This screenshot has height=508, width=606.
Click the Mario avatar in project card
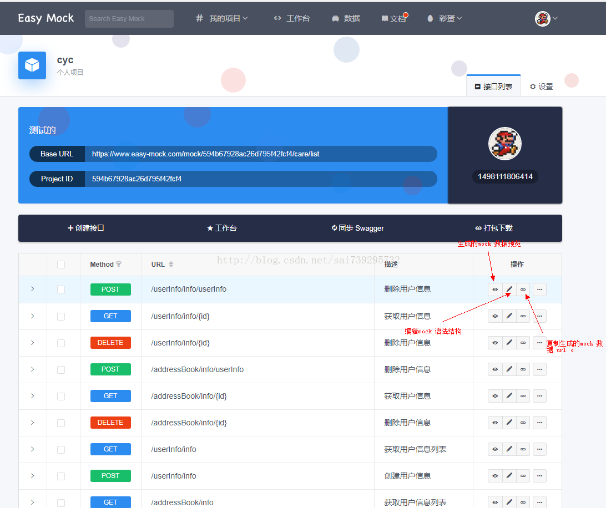tap(505, 143)
